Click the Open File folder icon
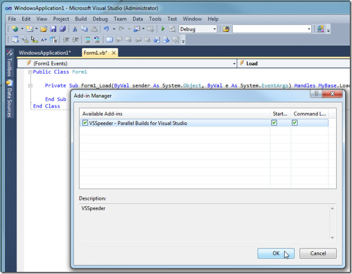 (43, 29)
